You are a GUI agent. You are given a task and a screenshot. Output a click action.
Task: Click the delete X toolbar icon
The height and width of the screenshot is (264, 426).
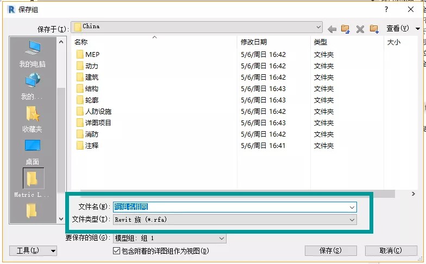360,29
